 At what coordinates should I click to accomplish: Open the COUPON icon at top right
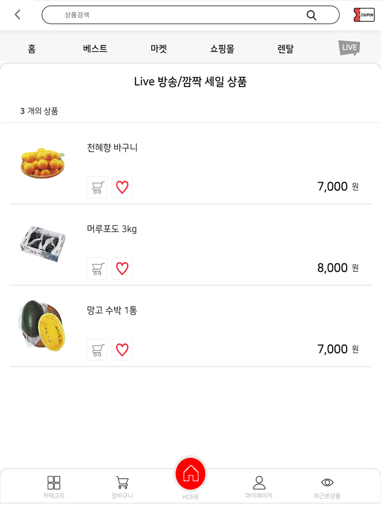pos(364,15)
